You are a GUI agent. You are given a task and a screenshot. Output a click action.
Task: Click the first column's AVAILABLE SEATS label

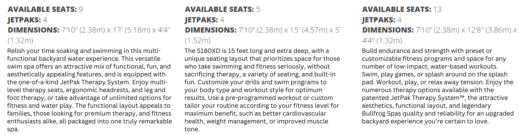tap(42, 9)
